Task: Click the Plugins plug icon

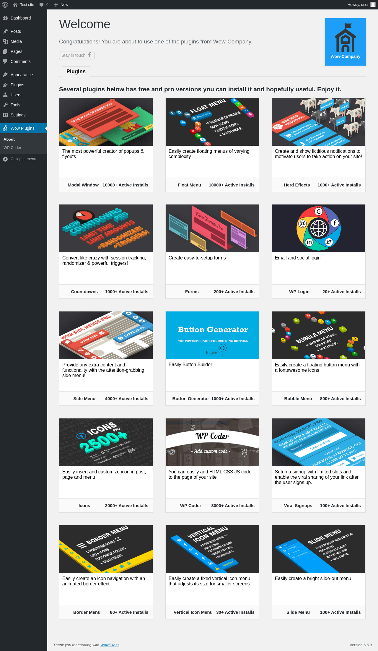Action: pos(5,85)
